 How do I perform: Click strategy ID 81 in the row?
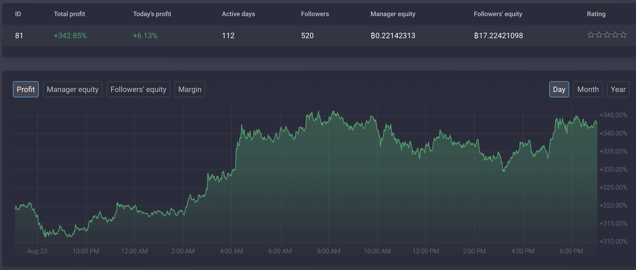click(19, 35)
